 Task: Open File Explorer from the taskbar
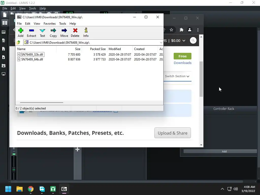point(19,189)
